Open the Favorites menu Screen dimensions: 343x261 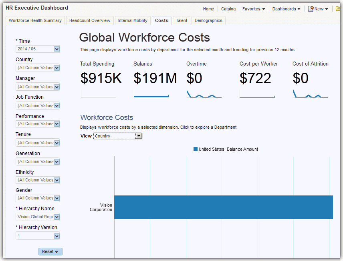(254, 9)
